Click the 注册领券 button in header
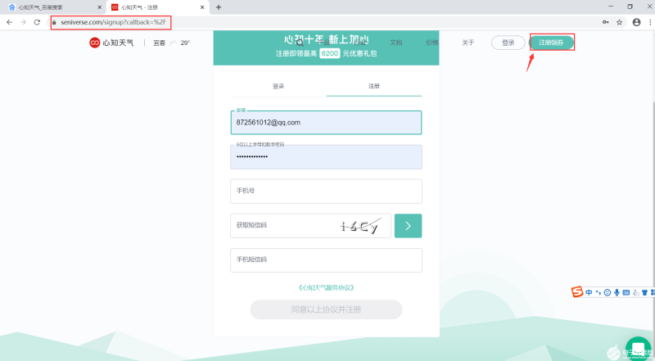Viewport: 655px width, 361px height. point(551,43)
